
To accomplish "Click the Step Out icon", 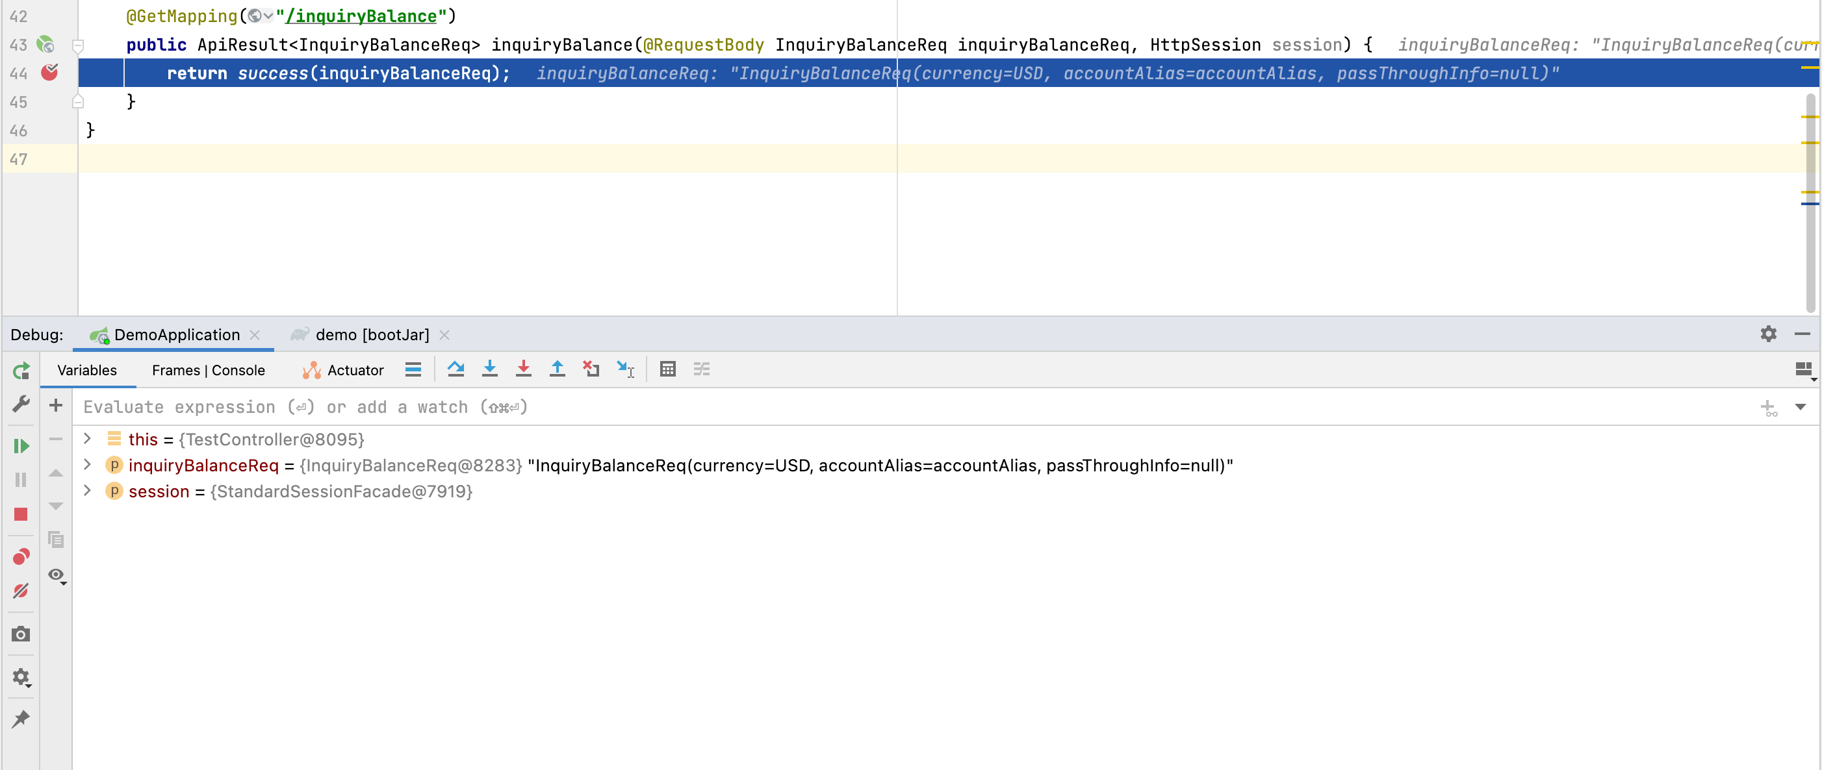I will point(558,369).
